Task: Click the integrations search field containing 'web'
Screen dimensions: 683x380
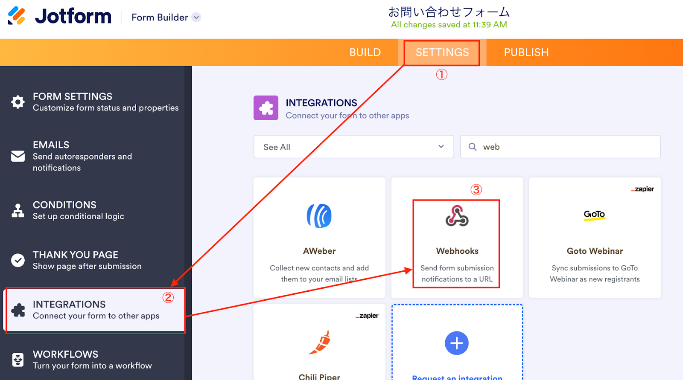Action: (x=560, y=147)
